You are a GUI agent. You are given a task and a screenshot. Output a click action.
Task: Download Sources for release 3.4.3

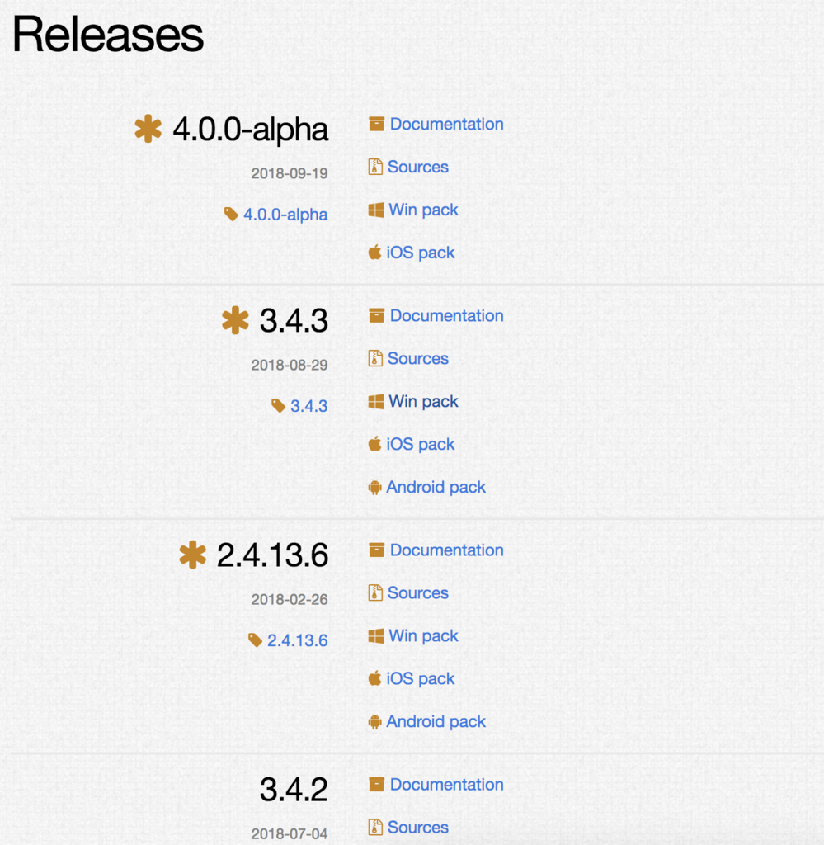(418, 358)
